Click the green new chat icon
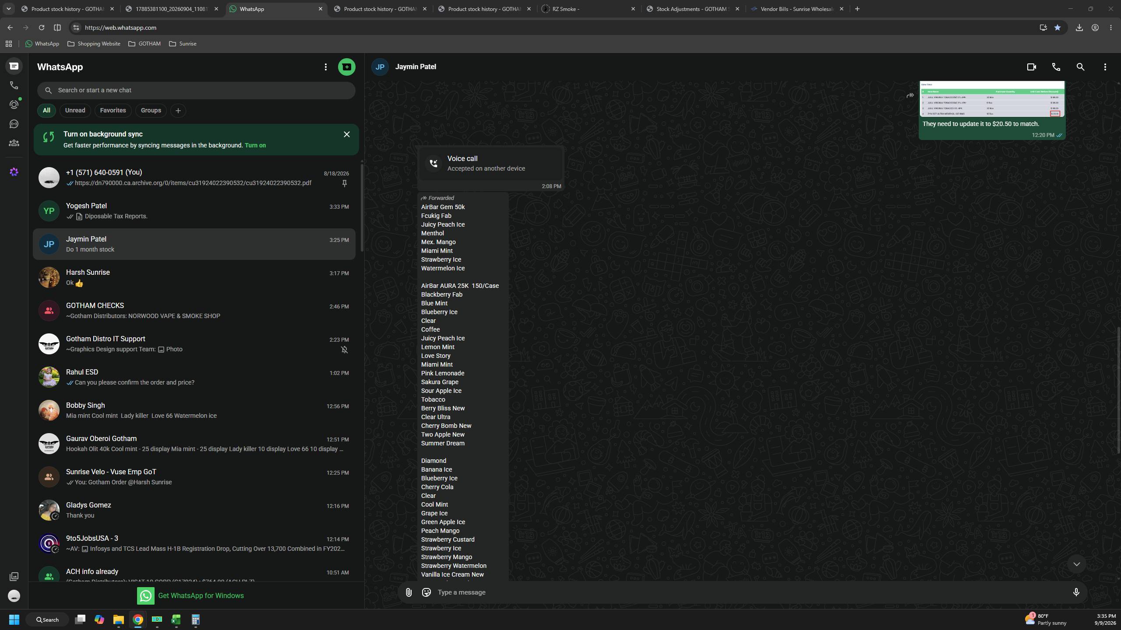 click(x=346, y=67)
